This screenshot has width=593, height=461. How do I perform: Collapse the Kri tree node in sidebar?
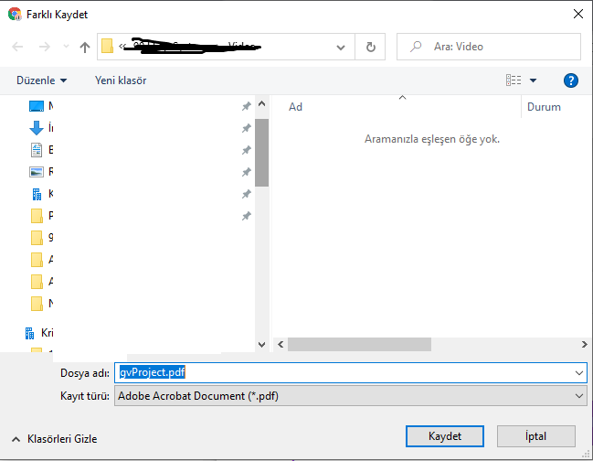pos(13,333)
